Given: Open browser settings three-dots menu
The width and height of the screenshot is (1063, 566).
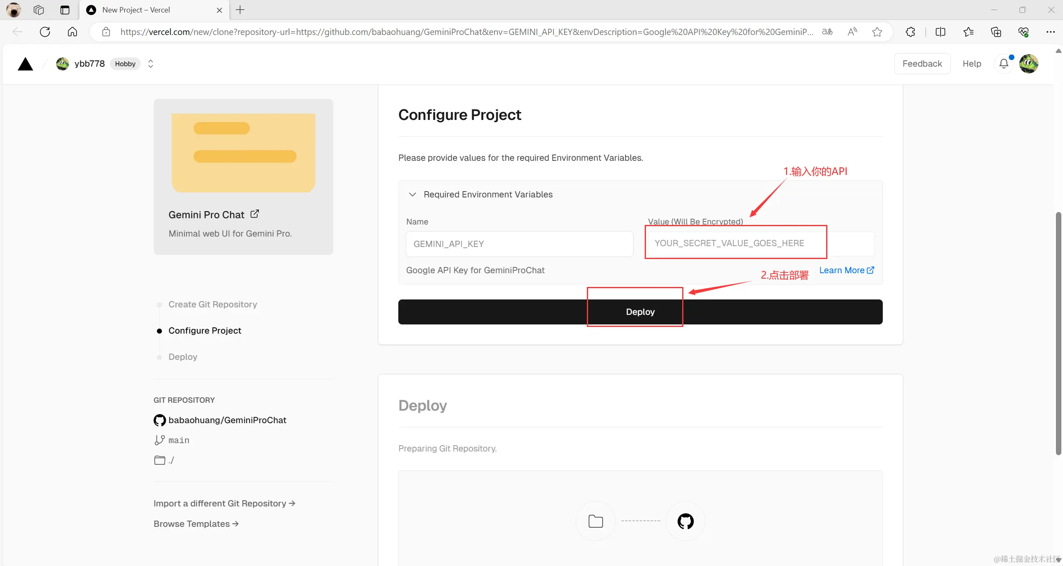Looking at the screenshot, I should [1050, 32].
